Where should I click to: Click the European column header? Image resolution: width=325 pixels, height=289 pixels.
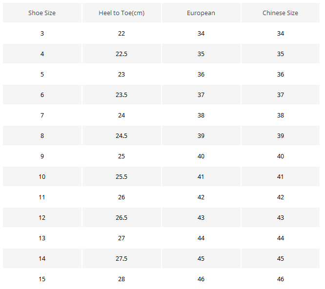click(x=201, y=13)
